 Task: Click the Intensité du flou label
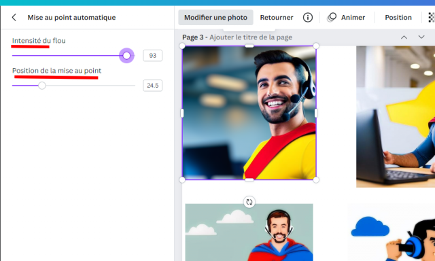pyautogui.click(x=39, y=41)
